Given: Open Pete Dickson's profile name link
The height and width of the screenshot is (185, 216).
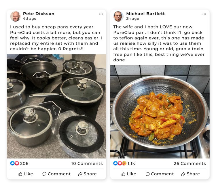Looking at the screenshot, I should coord(39,14).
